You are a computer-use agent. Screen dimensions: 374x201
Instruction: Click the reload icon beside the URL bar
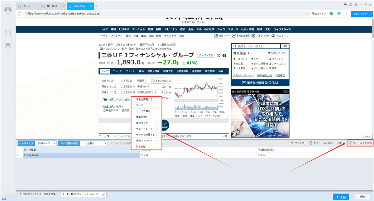(x=20, y=14)
